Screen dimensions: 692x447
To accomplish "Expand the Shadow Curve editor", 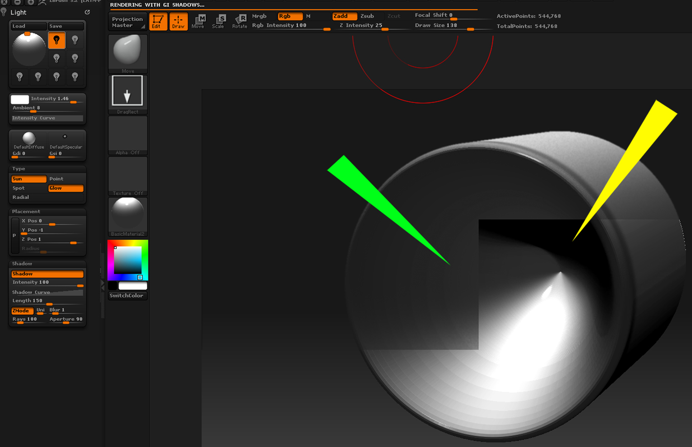I will (47, 292).
